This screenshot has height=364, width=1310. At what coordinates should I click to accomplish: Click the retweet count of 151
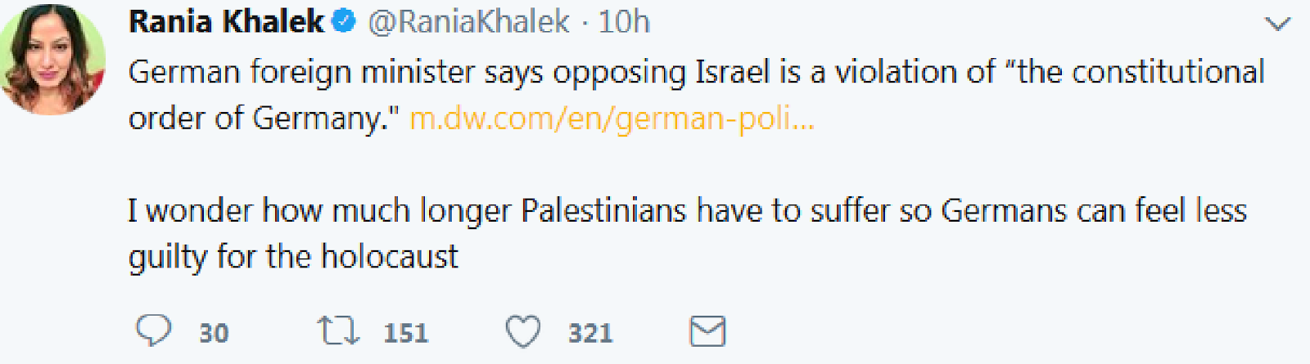tap(406, 333)
